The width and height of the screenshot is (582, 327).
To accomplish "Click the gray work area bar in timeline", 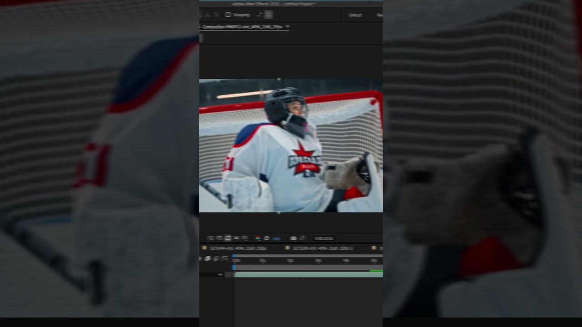I will [308, 267].
